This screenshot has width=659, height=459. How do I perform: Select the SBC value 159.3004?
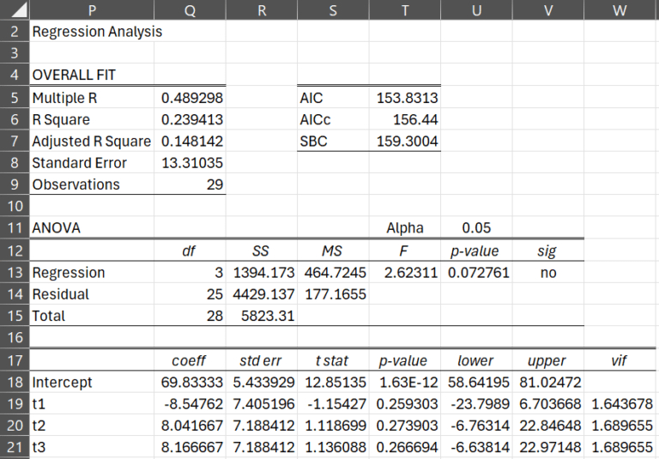coord(405,141)
